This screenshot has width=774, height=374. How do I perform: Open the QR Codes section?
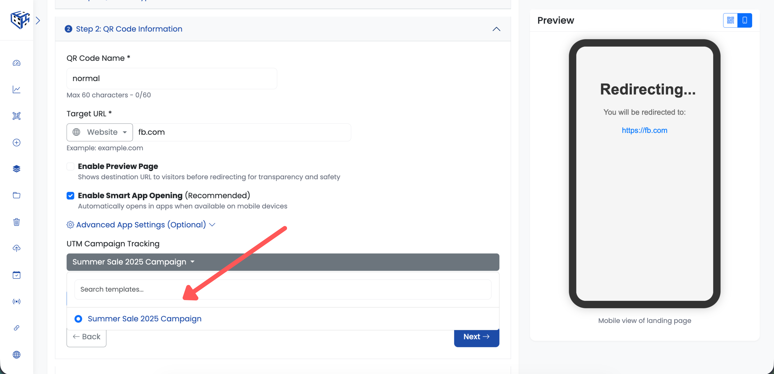tap(16, 116)
